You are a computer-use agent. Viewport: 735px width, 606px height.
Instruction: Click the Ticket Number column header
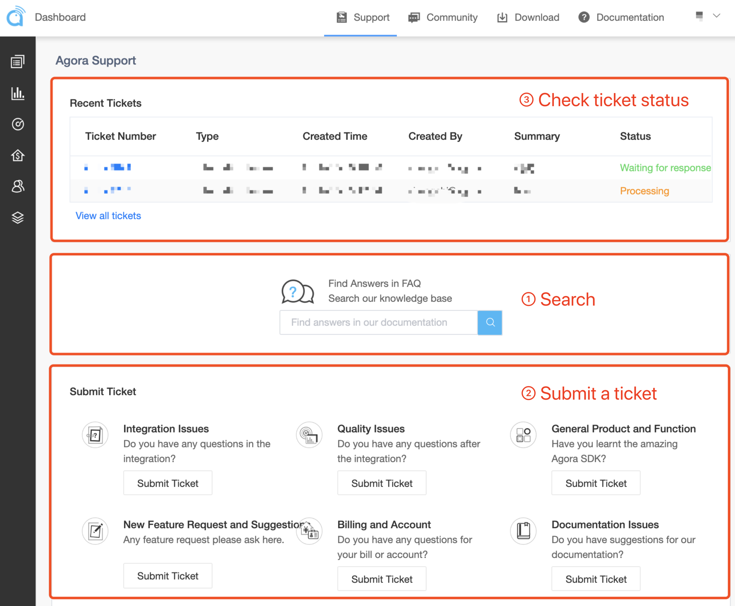[x=121, y=136]
